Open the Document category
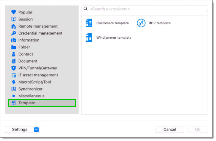Screen dimensions: 216x141 pos(28,61)
